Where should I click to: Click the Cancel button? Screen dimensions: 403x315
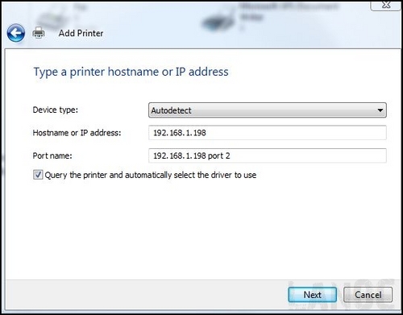[x=368, y=295]
